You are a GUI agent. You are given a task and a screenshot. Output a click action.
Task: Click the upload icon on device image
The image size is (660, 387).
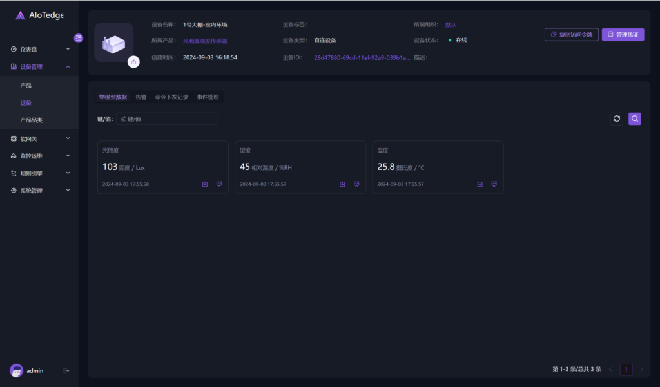[x=133, y=62]
